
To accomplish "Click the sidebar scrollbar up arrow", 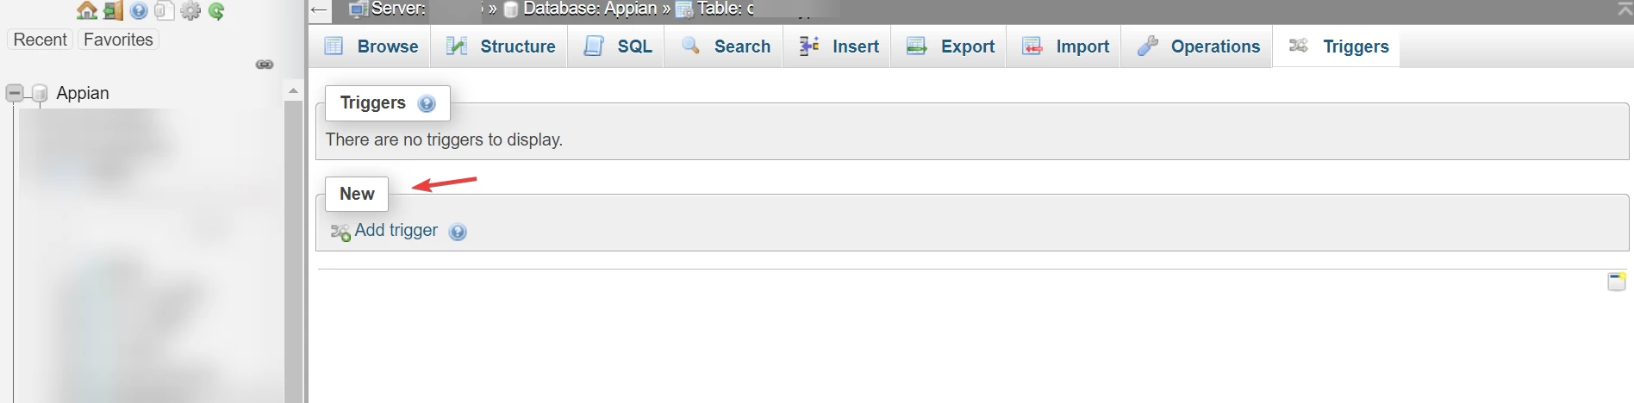I will point(293,90).
